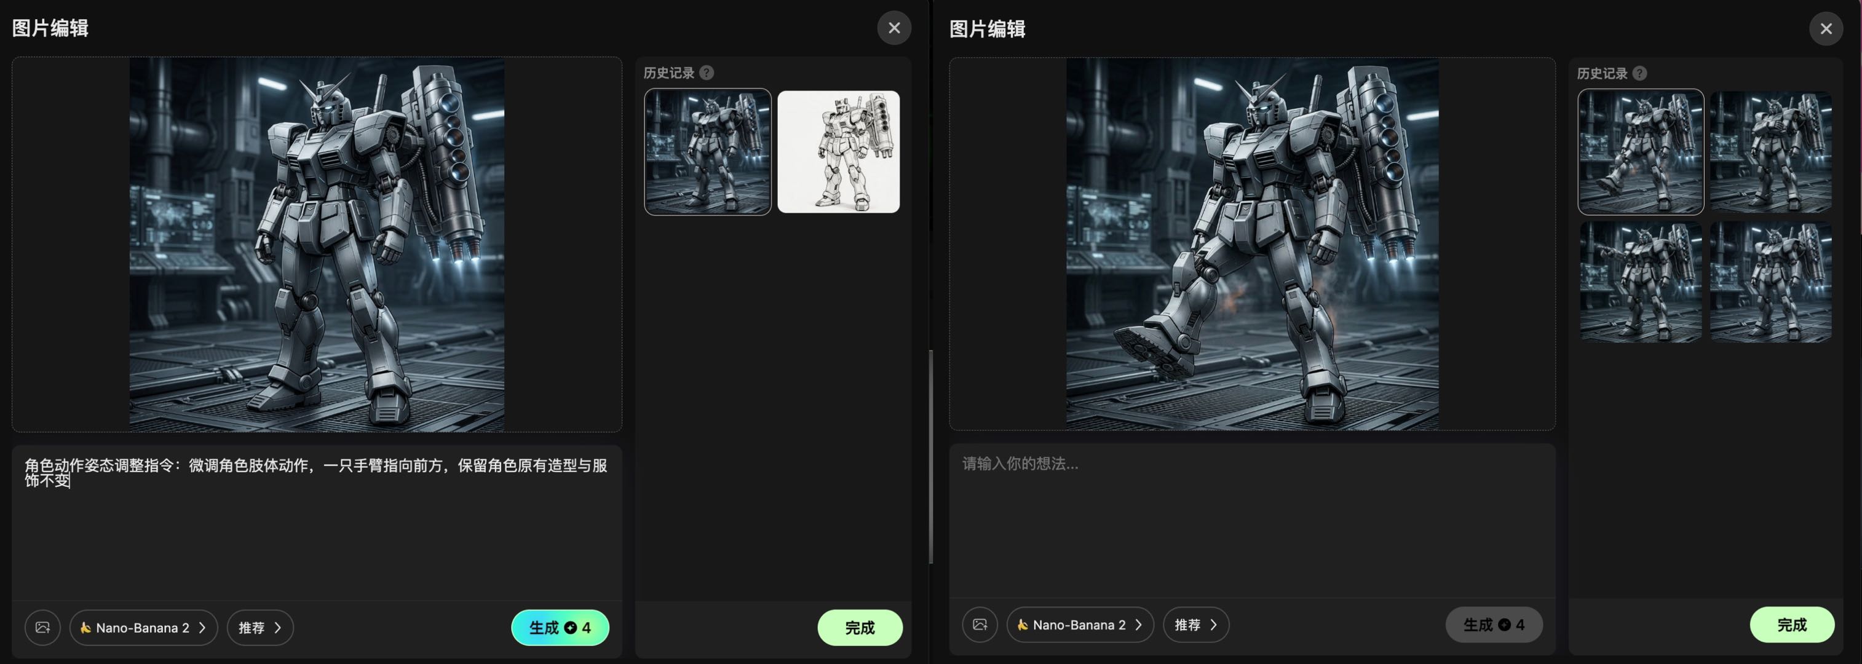This screenshot has height=664, width=1862.
Task: Click the empty 请输入你的想法 input field
Action: pyautogui.click(x=1252, y=520)
